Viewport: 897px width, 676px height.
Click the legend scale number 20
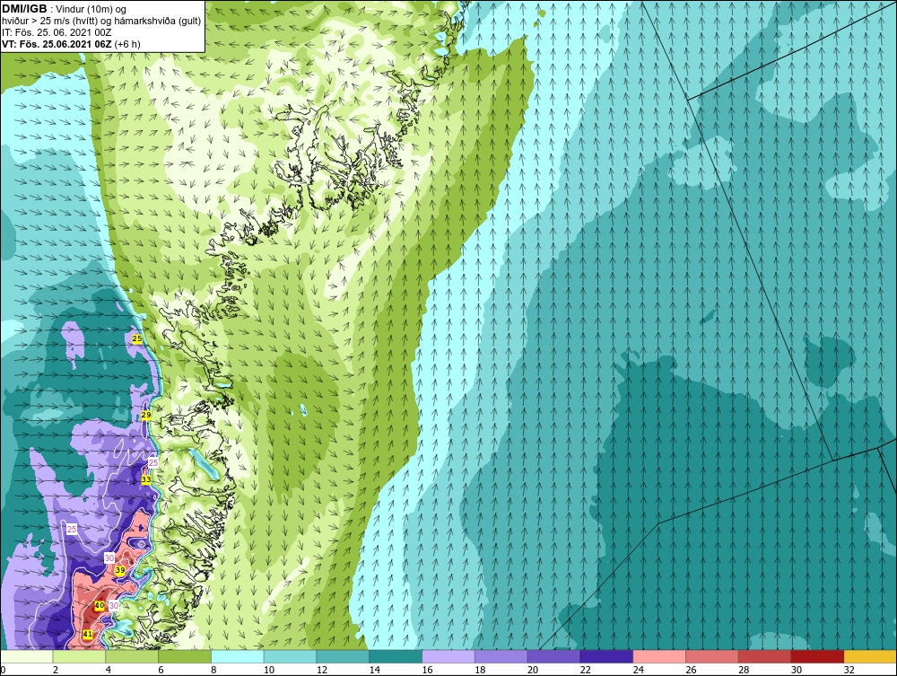[x=533, y=670]
